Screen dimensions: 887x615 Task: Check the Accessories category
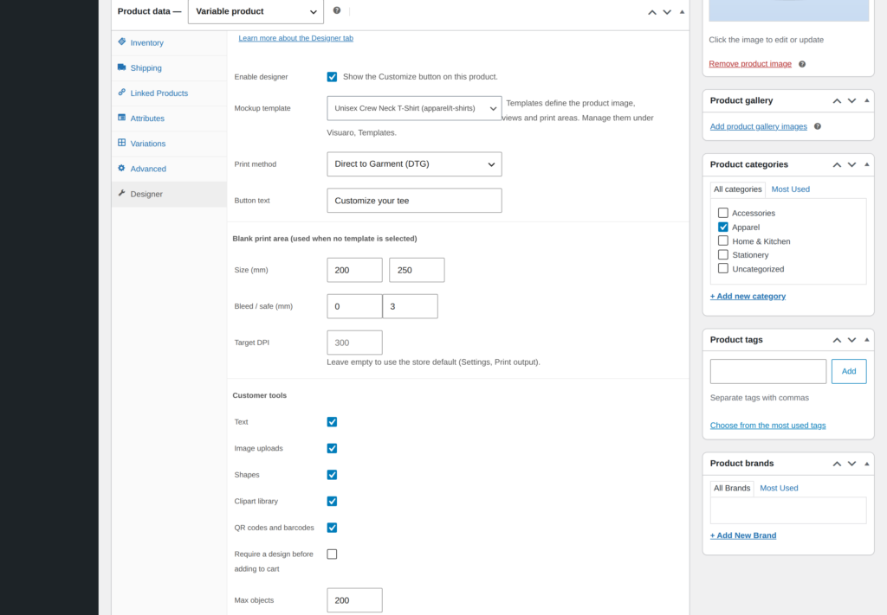tap(723, 213)
